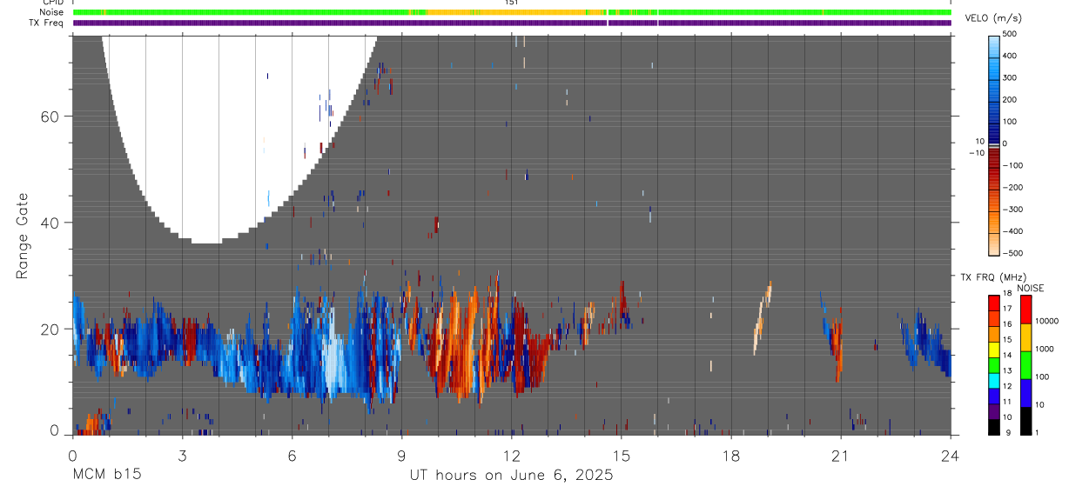Click the "200" tick on velocity colorbar
Viewport: 1069px width, 493px height.
(x=1010, y=100)
